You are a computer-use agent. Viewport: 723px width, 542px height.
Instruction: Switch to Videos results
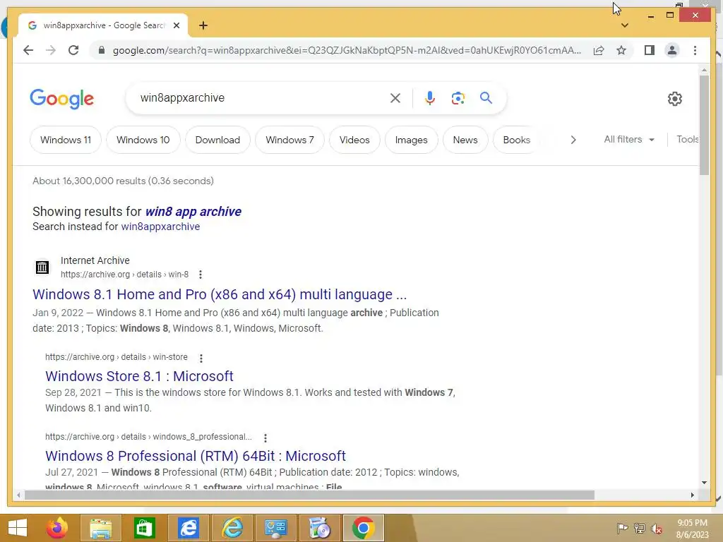click(354, 140)
